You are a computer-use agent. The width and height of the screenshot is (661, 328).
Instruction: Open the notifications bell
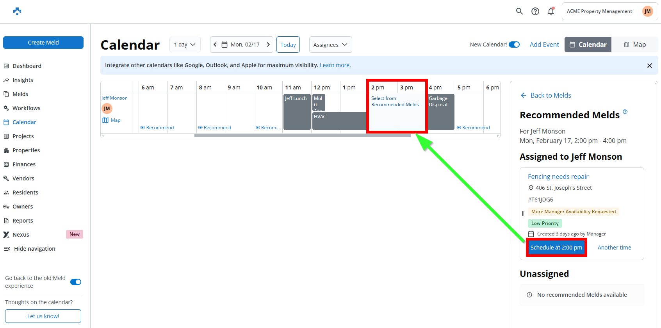pyautogui.click(x=551, y=11)
